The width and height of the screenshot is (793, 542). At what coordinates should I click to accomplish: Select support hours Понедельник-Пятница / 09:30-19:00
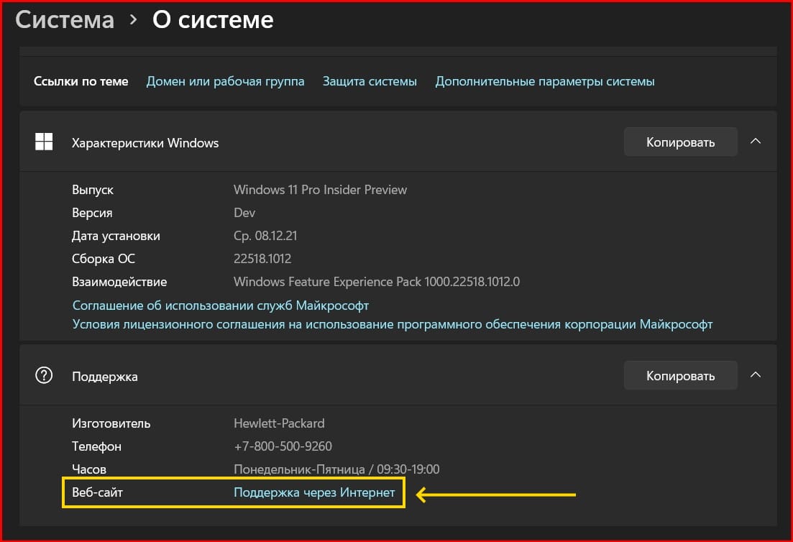pyautogui.click(x=336, y=469)
